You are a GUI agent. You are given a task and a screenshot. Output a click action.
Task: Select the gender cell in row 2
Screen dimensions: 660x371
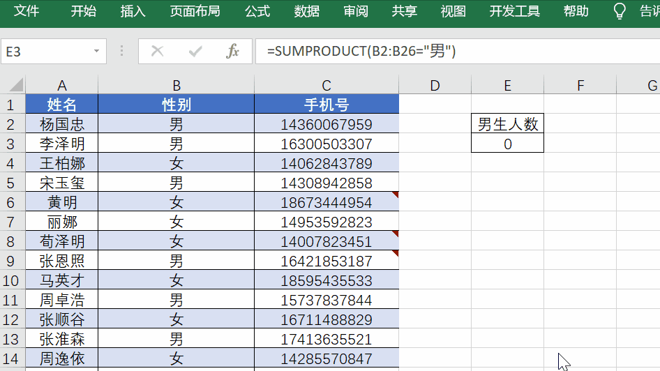177,123
